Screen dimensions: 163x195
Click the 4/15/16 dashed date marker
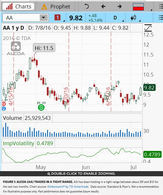(11, 96)
